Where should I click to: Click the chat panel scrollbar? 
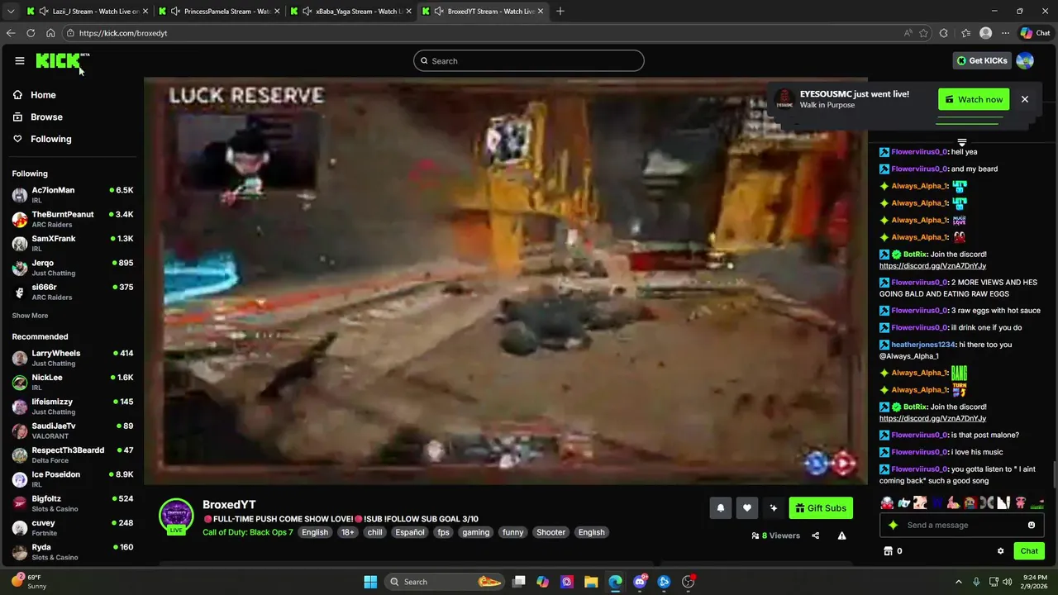click(1054, 475)
